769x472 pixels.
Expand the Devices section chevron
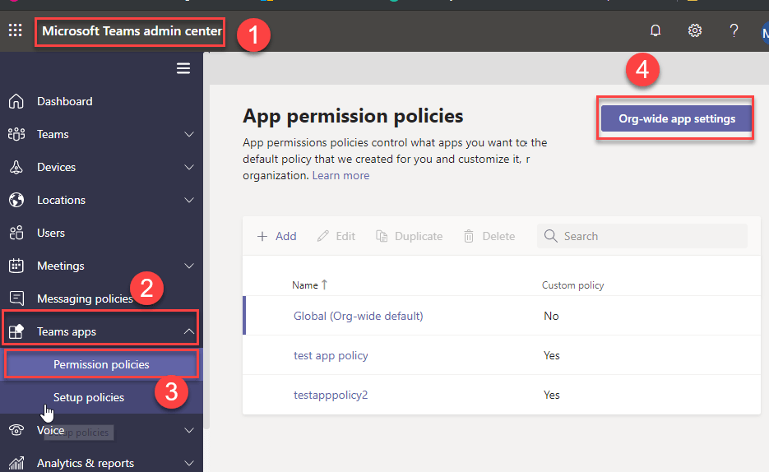coord(189,167)
